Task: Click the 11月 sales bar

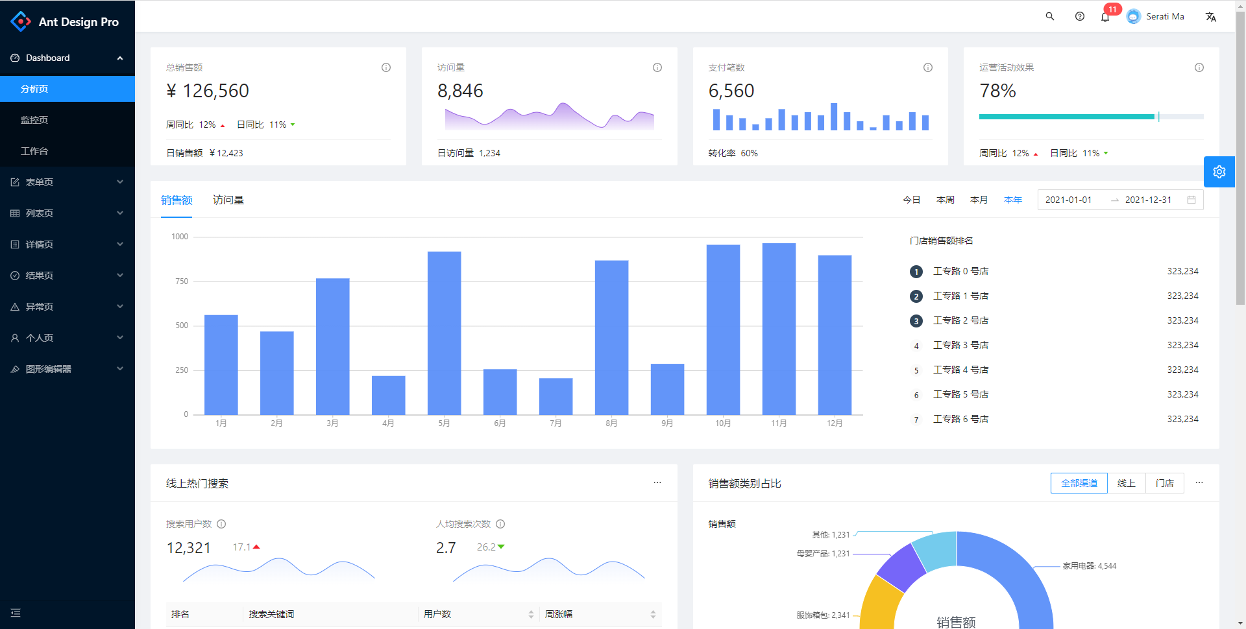Action: [779, 329]
